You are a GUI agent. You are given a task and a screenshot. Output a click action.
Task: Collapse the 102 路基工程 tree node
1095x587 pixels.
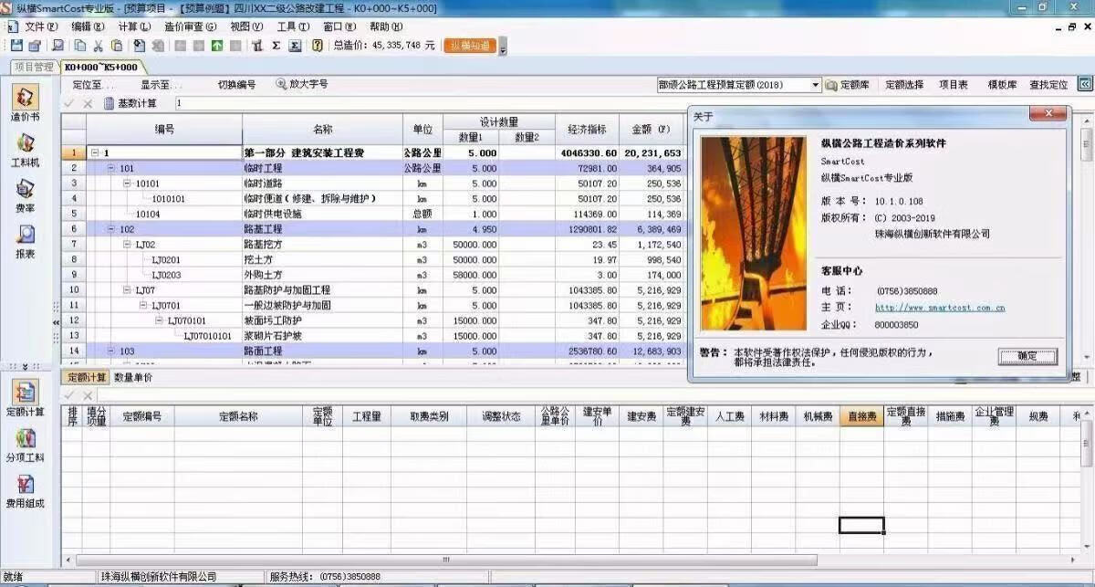pyautogui.click(x=111, y=229)
